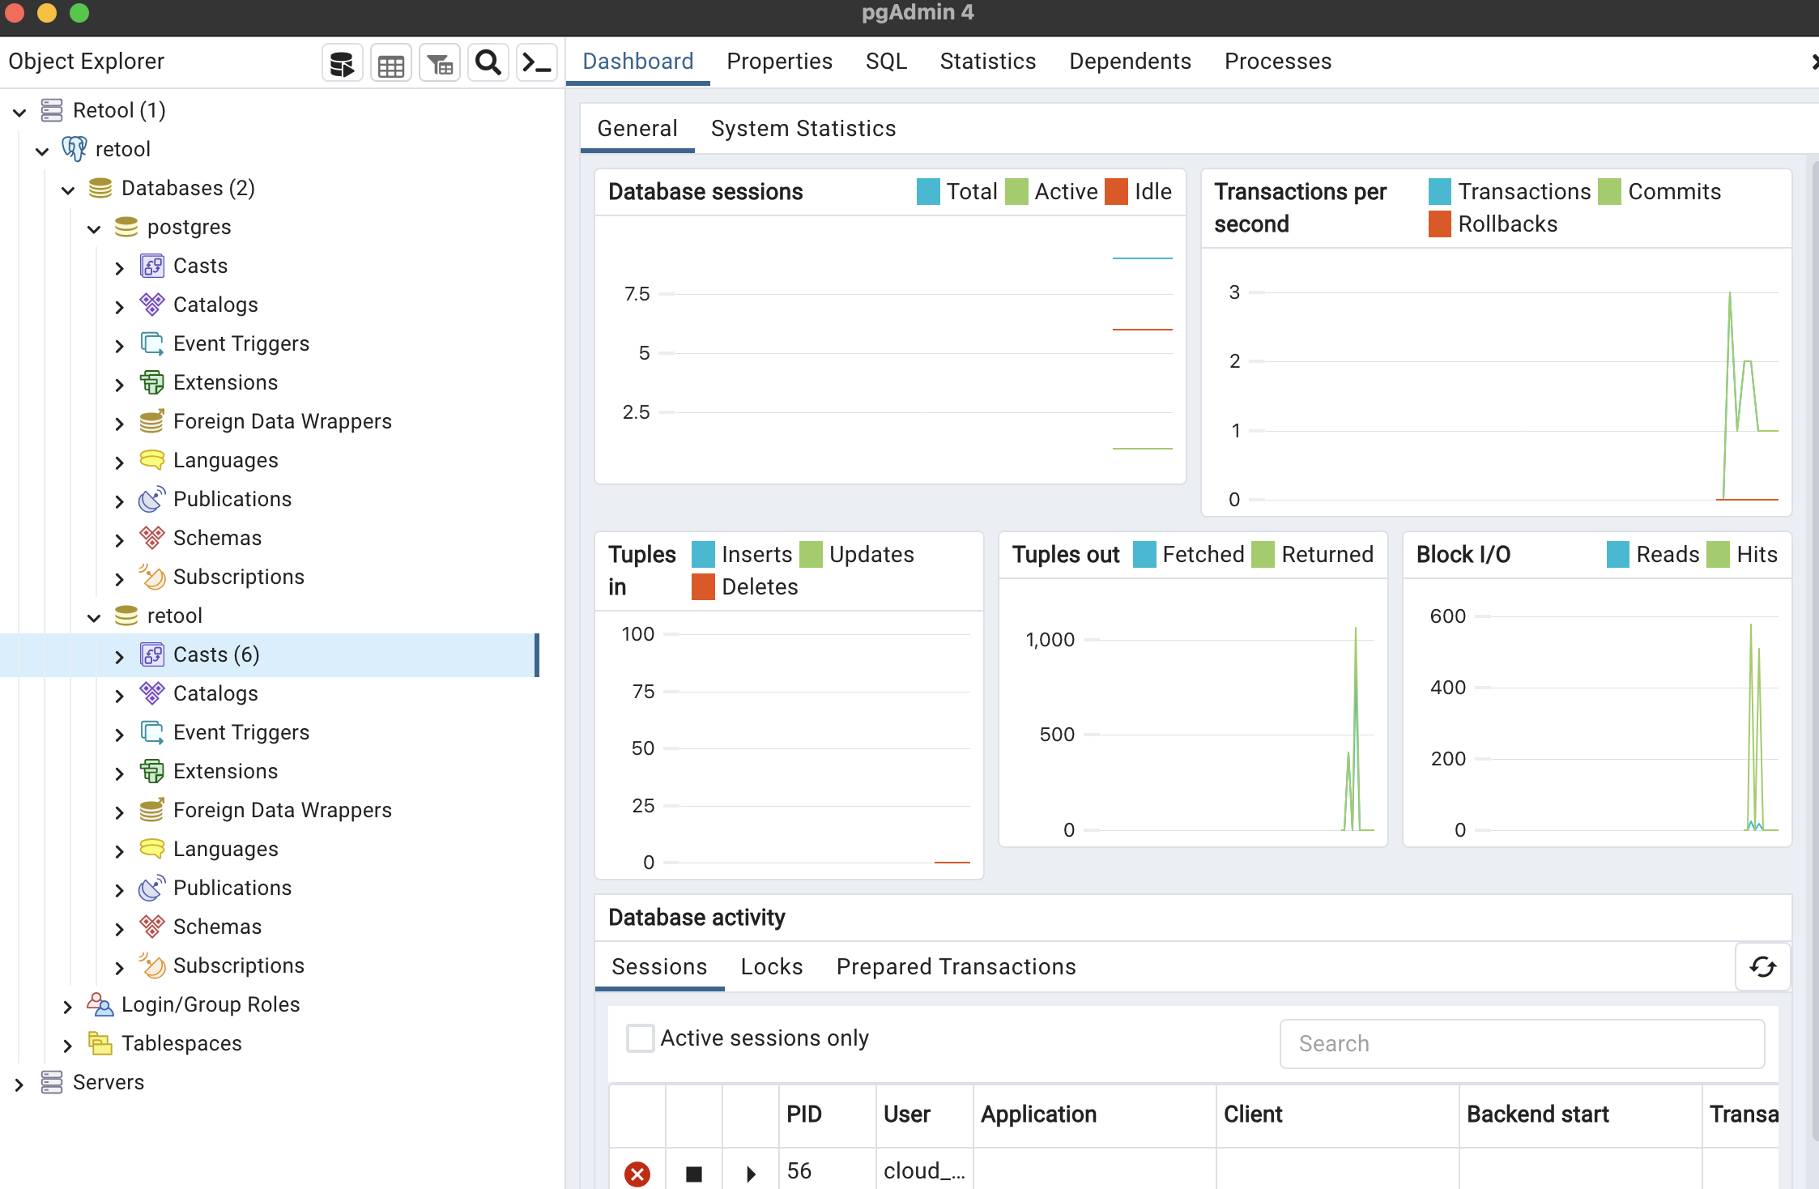Image resolution: width=1819 pixels, height=1189 pixels.
Task: Select Languages under retool database
Action: point(225,849)
